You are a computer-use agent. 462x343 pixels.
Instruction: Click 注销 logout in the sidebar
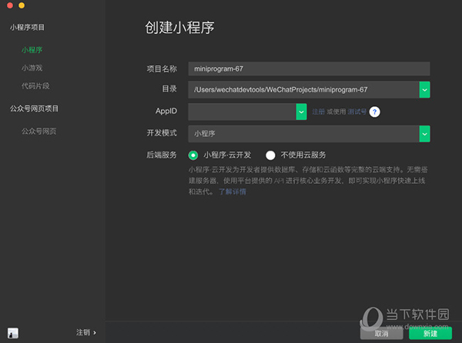86,332
